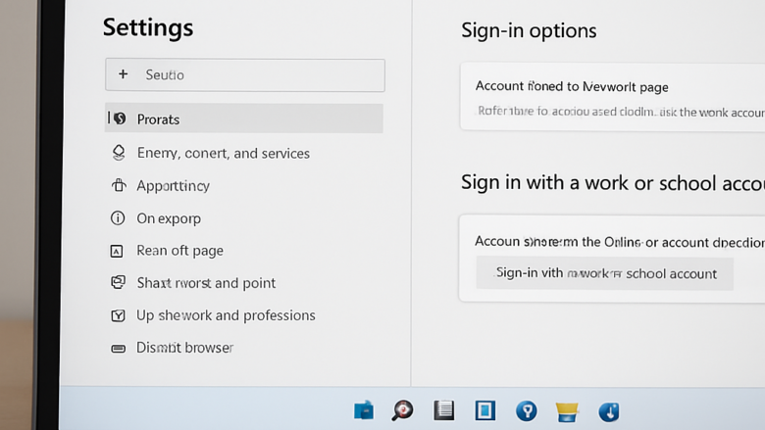Image resolution: width=765 pixels, height=430 pixels.
Task: Open the blue square window taskbar icon
Action: coord(485,410)
